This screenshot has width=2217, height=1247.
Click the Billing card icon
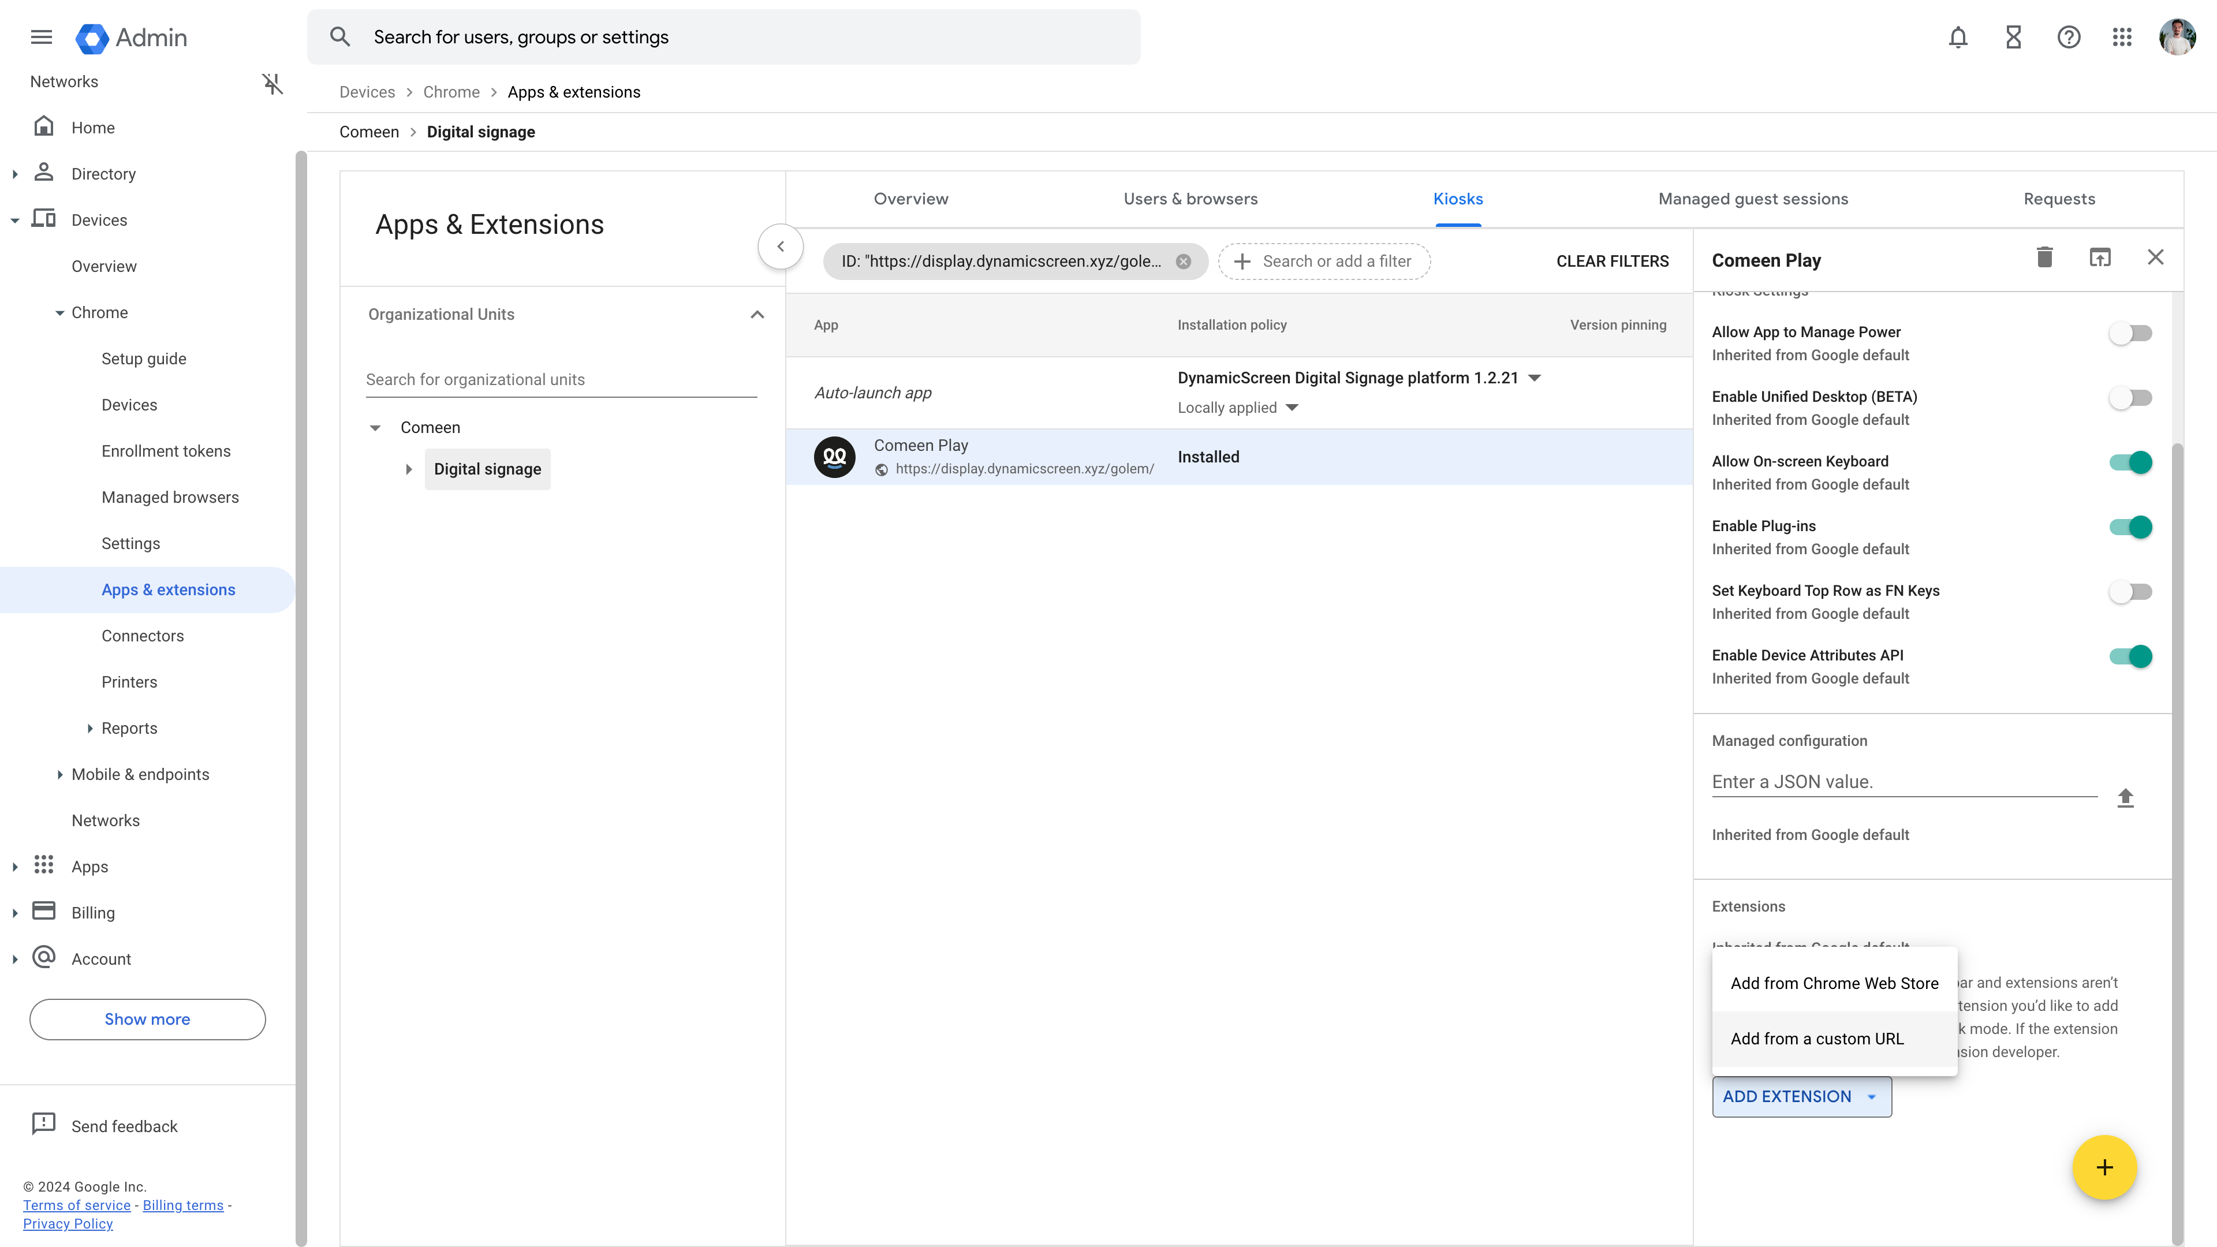click(44, 910)
